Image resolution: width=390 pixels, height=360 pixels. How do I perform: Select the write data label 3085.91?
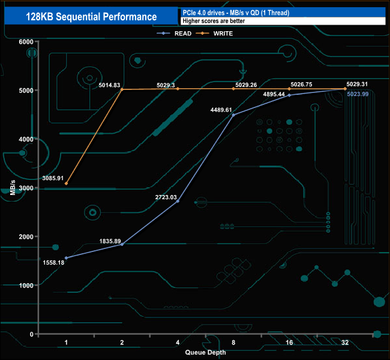[53, 178]
